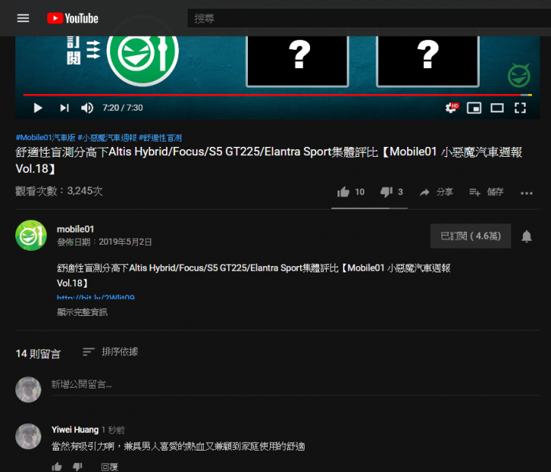Click the 儲存 save button
Image resolution: width=551 pixels, height=472 pixels.
pos(487,192)
